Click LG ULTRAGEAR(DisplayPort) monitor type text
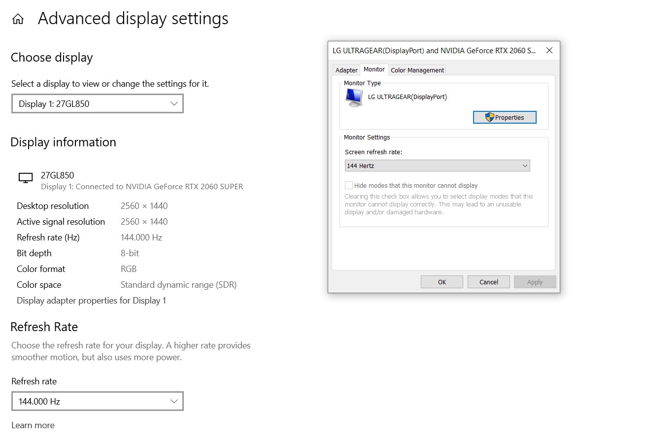 pos(408,97)
